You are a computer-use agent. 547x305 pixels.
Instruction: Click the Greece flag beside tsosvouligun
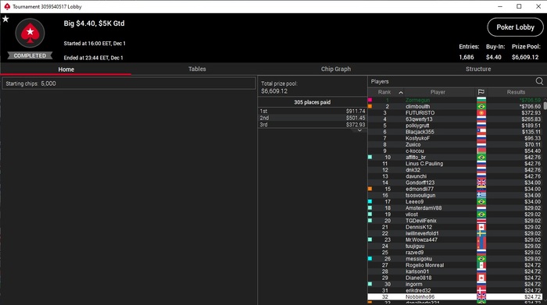[481, 195]
